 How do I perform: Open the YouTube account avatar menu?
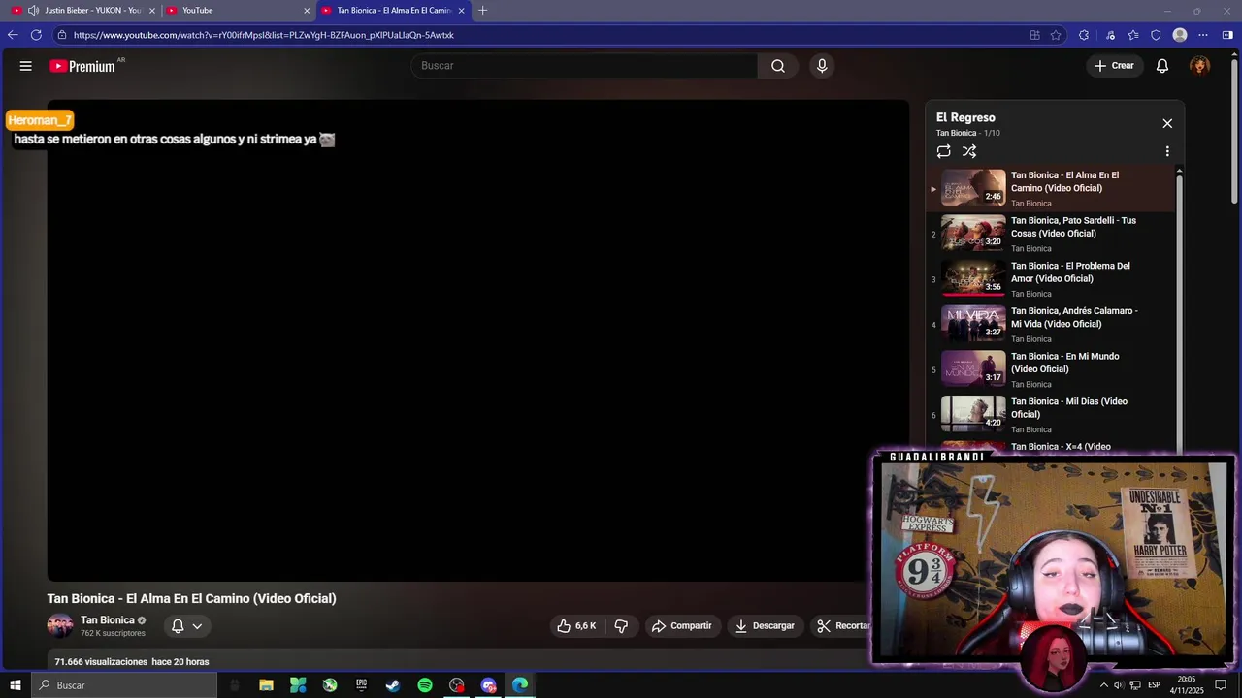point(1200,66)
